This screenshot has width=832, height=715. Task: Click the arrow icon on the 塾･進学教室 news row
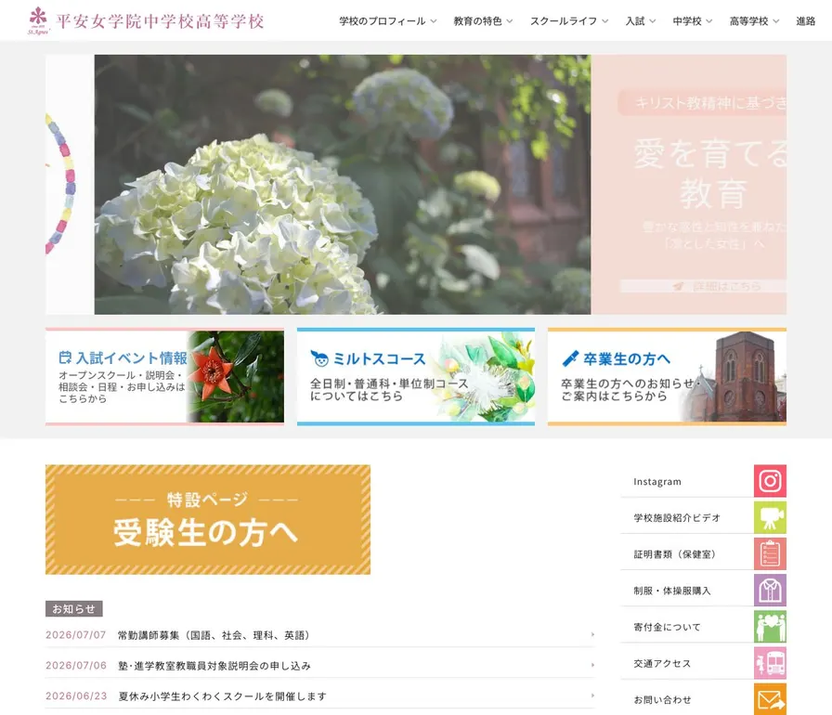(x=592, y=665)
